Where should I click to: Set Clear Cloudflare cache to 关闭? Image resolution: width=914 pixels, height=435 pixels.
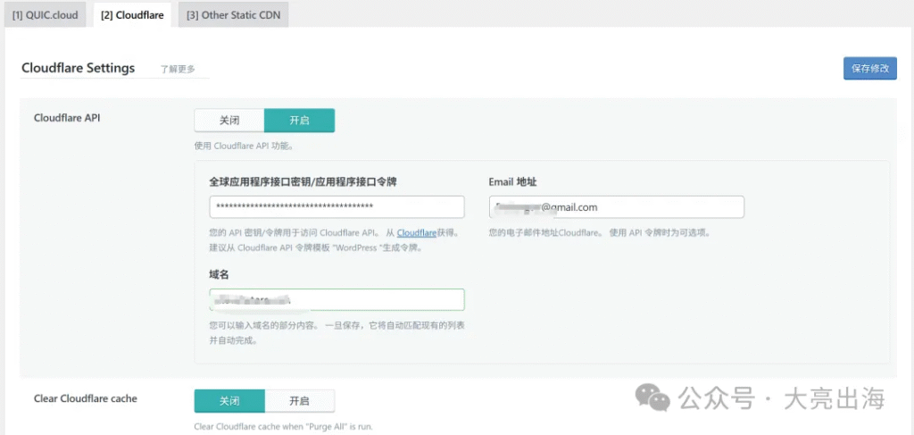click(229, 401)
